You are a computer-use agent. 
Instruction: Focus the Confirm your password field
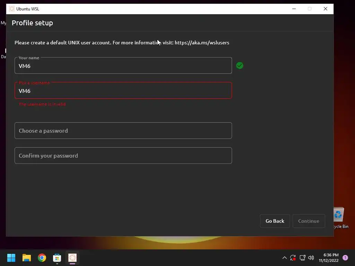(x=123, y=156)
